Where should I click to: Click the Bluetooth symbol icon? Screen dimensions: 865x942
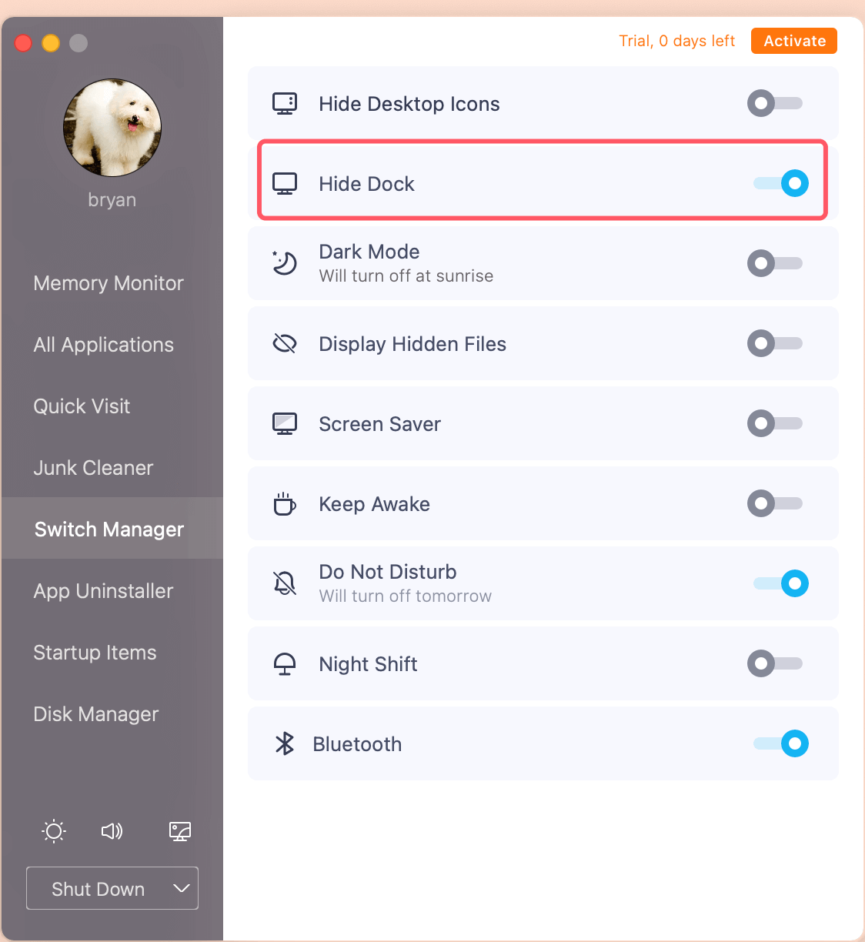[285, 743]
